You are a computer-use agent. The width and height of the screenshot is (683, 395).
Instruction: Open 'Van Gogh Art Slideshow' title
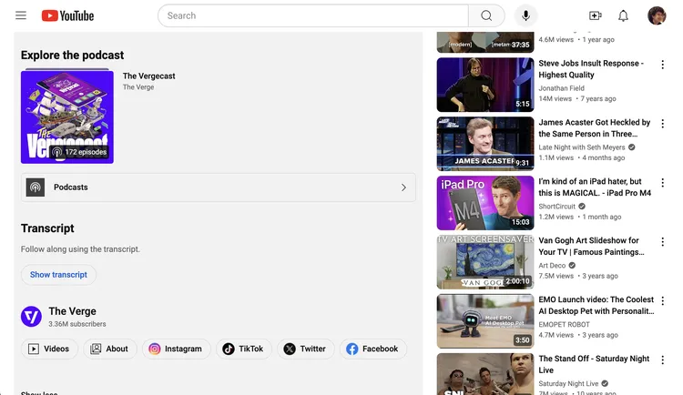coord(592,246)
